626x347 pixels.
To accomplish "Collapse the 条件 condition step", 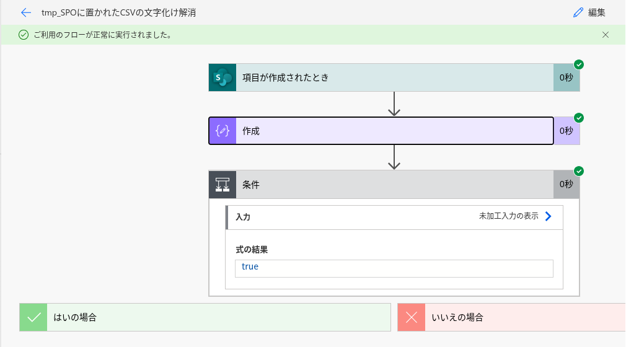I will point(394,184).
